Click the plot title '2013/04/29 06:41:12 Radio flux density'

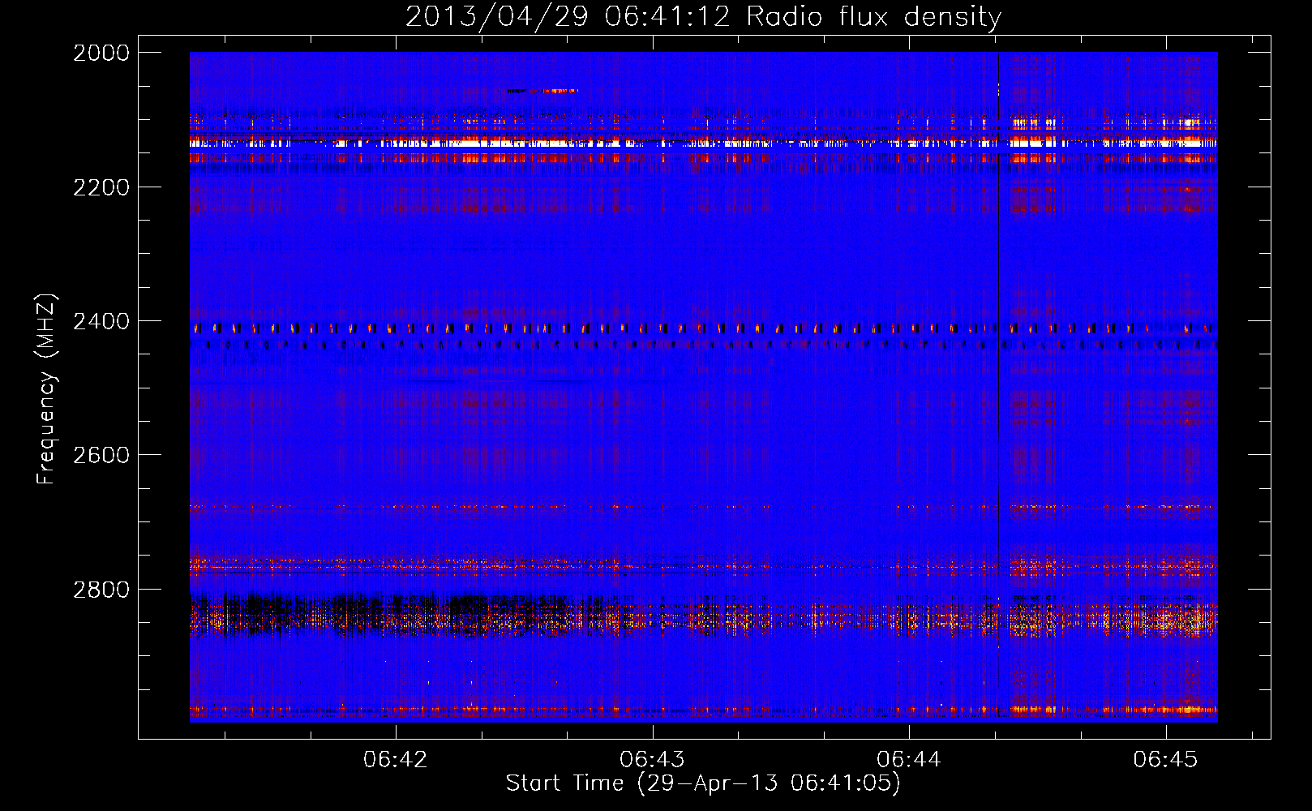click(x=703, y=16)
